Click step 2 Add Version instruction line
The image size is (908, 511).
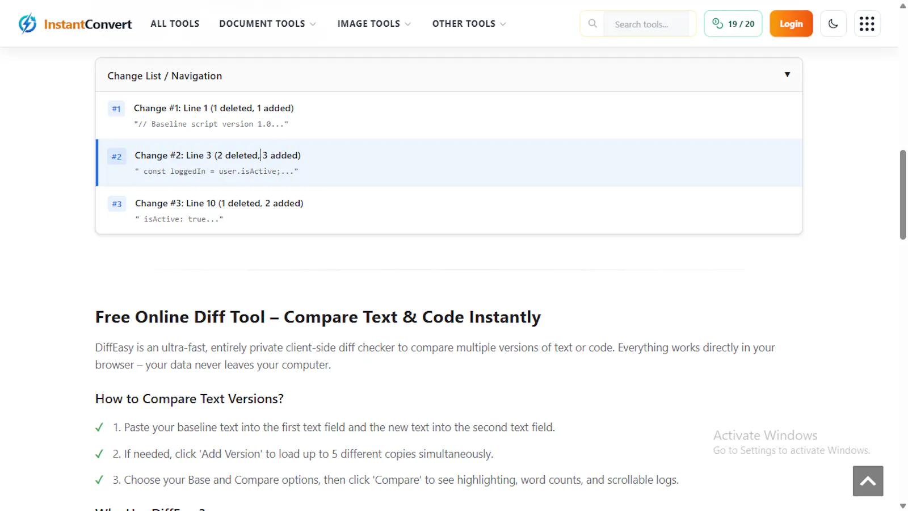point(302,454)
